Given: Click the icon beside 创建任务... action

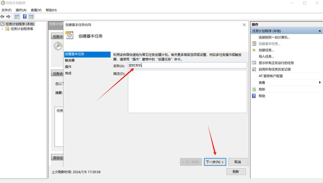Looking at the screenshot, I should tap(254, 50).
